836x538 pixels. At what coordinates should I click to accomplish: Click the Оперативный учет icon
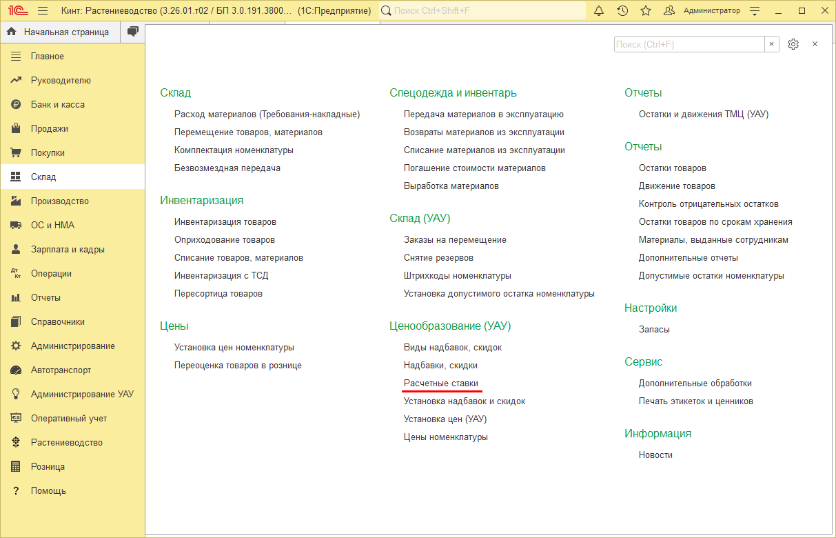pos(16,419)
